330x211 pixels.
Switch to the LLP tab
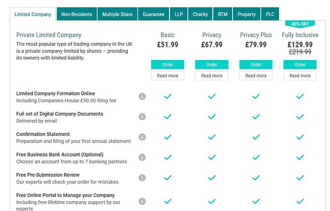[179, 14]
